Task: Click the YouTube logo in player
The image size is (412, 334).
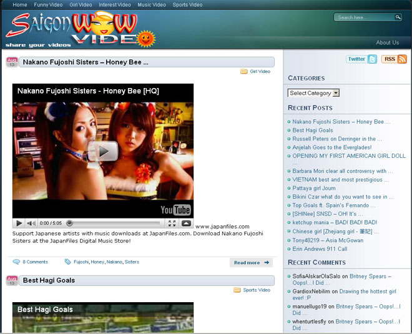Action: [175, 210]
